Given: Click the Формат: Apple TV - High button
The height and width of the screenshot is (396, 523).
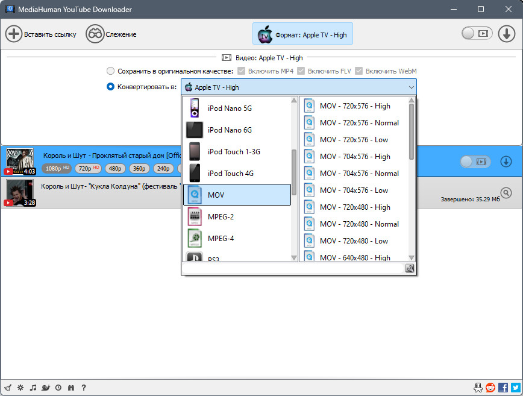Looking at the screenshot, I should 302,34.
